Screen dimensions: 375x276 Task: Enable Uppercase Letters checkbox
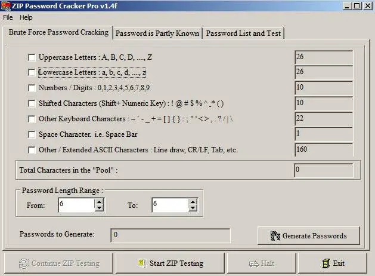pyautogui.click(x=32, y=57)
